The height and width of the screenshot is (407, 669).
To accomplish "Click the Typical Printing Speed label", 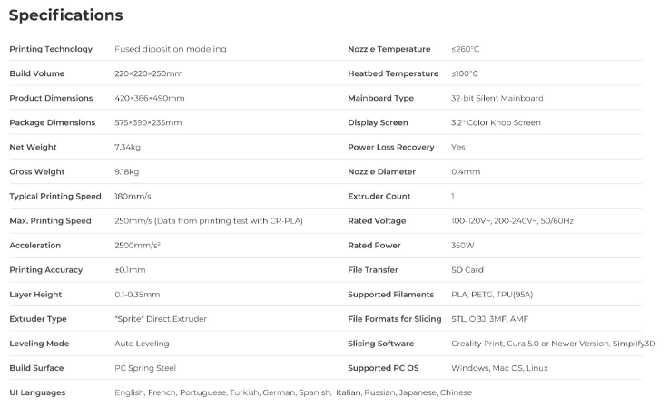I will click(x=55, y=196).
